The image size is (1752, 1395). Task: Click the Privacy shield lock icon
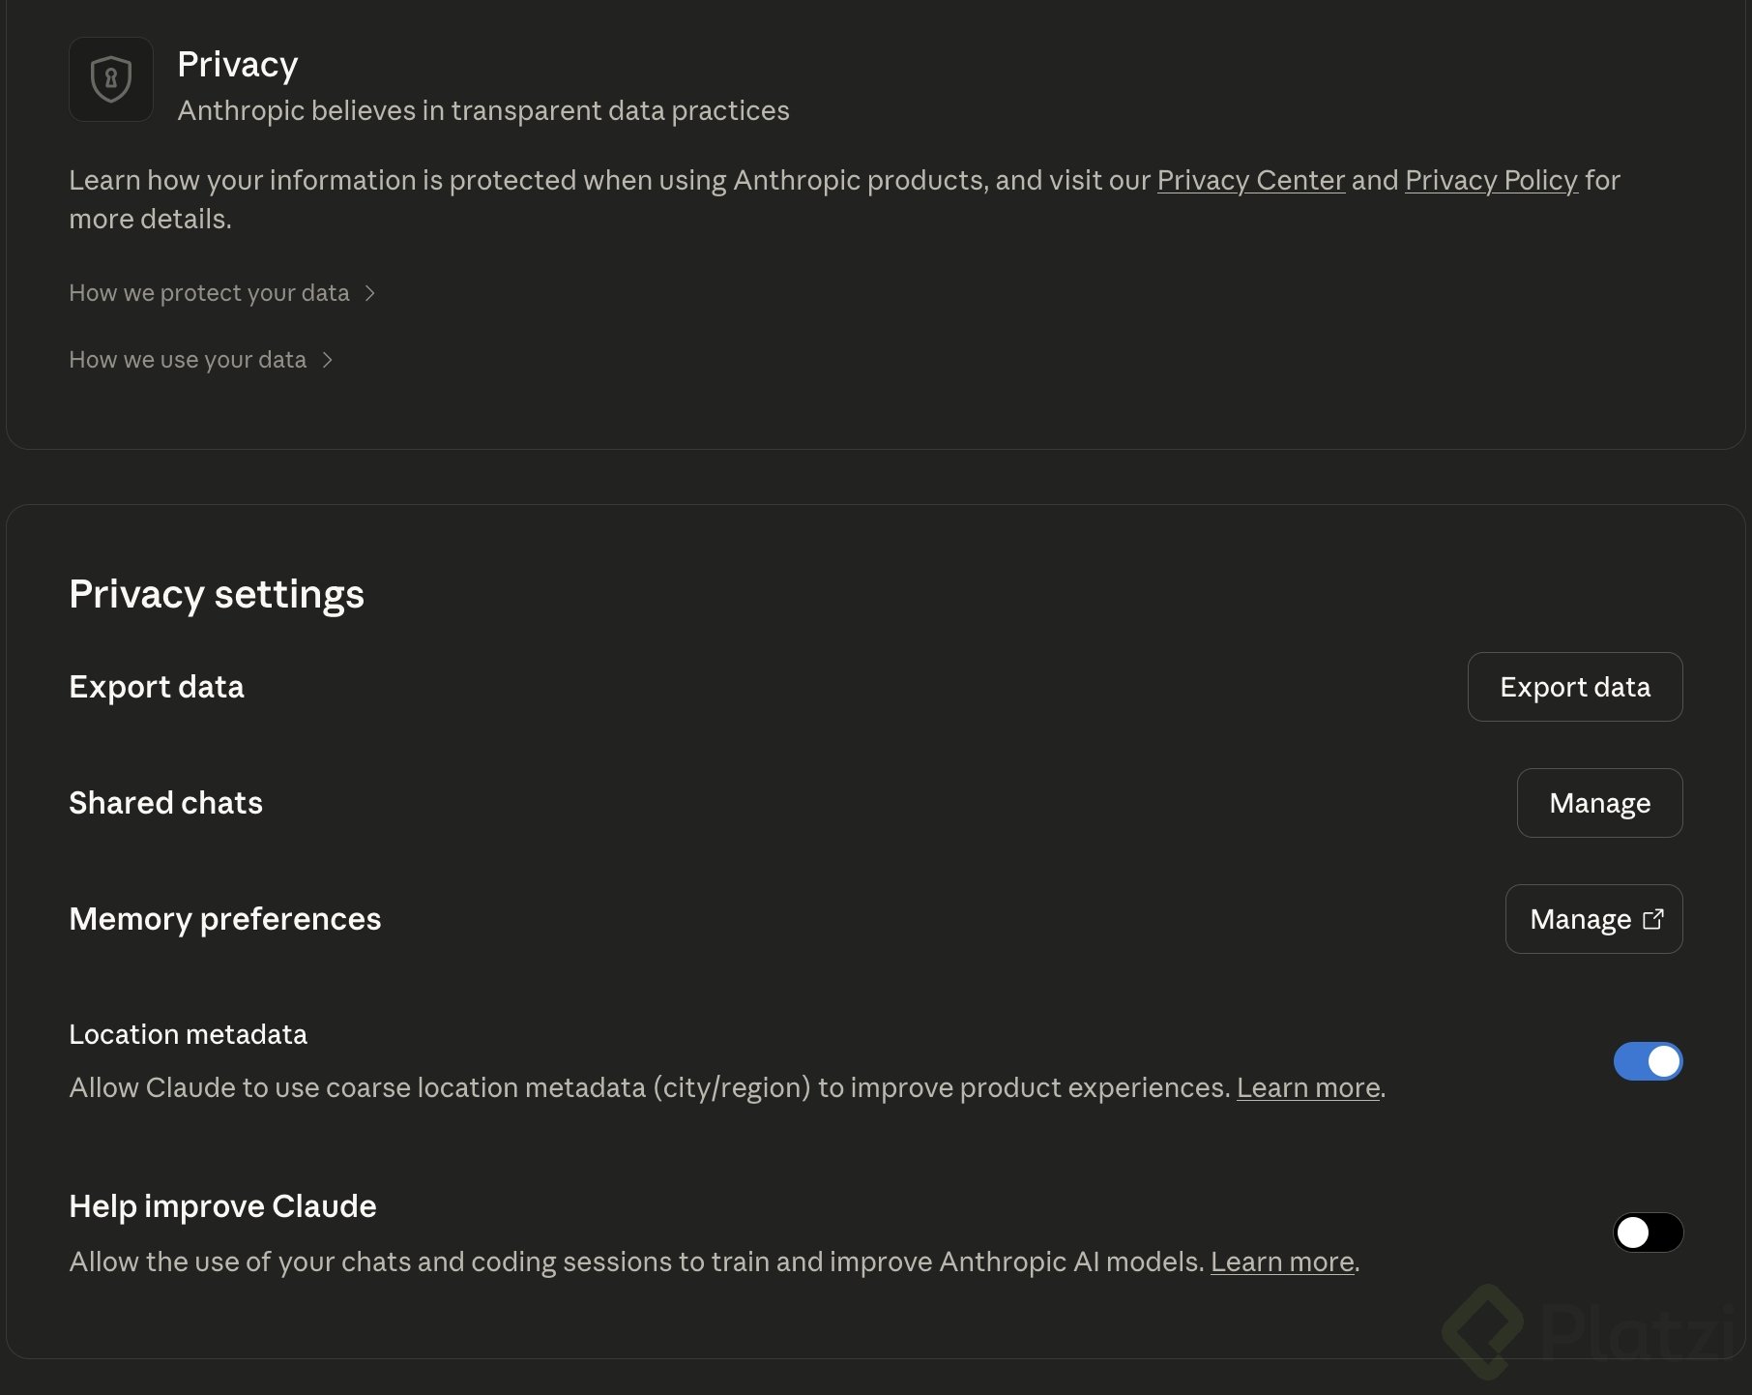click(x=111, y=79)
